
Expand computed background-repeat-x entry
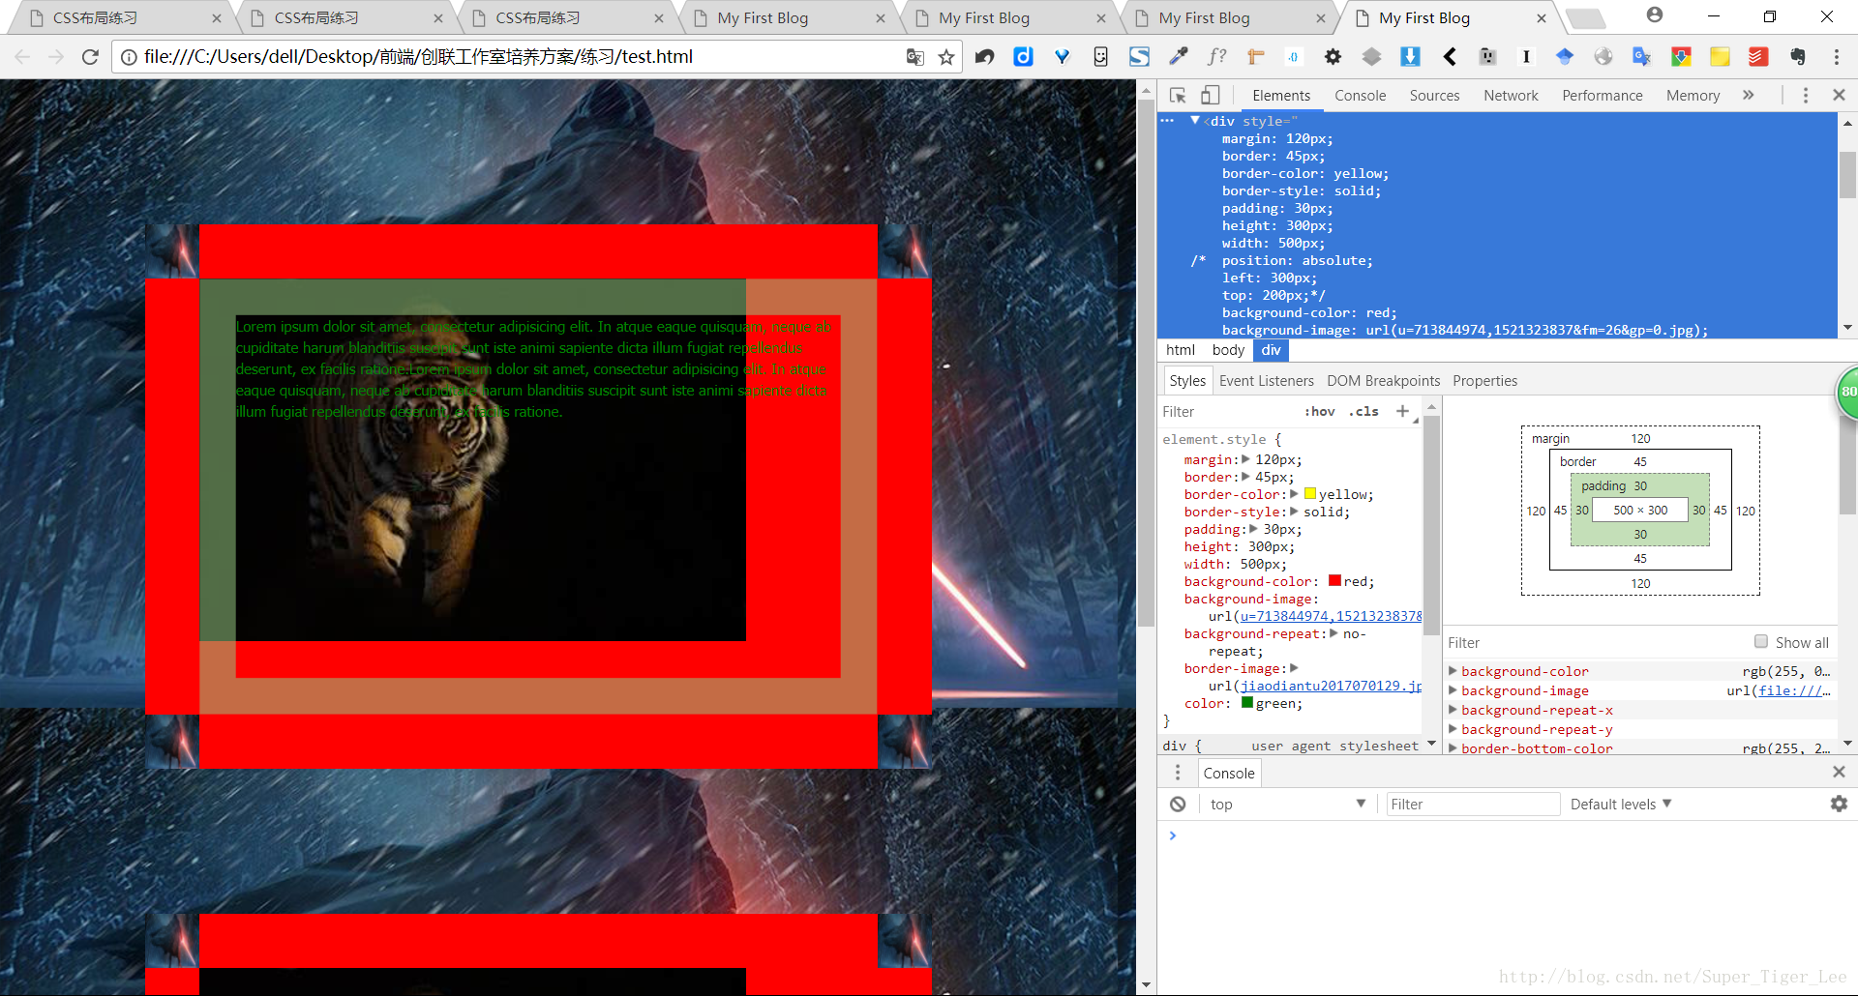[x=1453, y=709]
